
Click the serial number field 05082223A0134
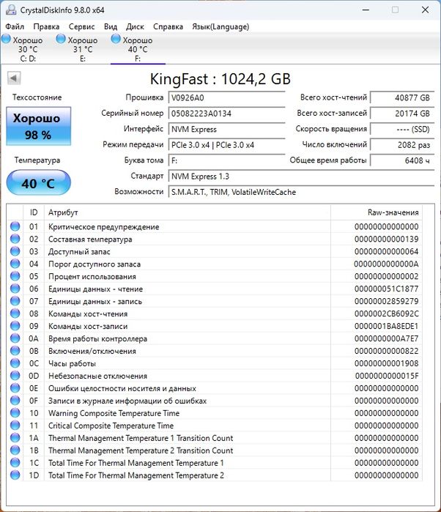[x=226, y=113]
